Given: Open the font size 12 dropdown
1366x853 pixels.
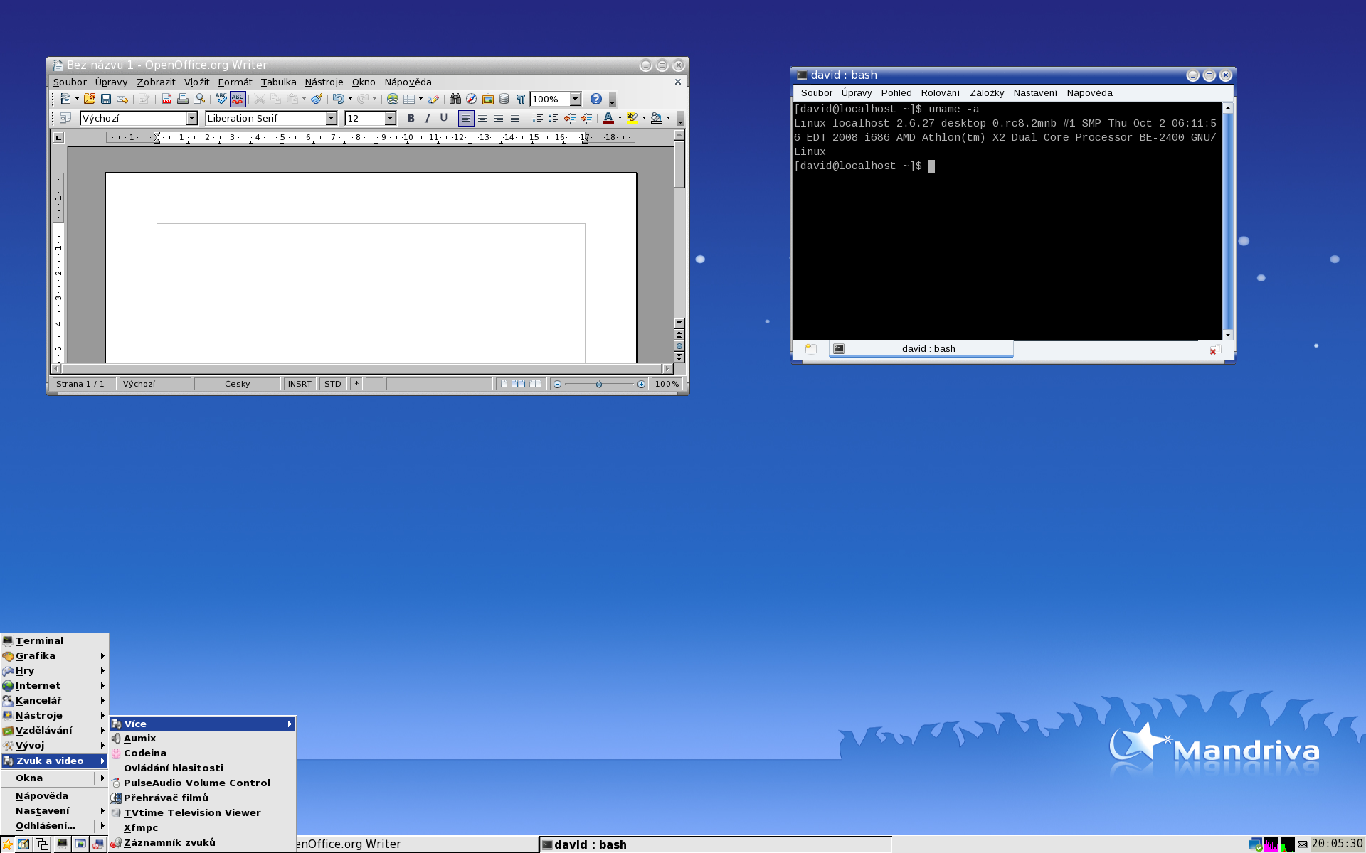Looking at the screenshot, I should coord(390,118).
